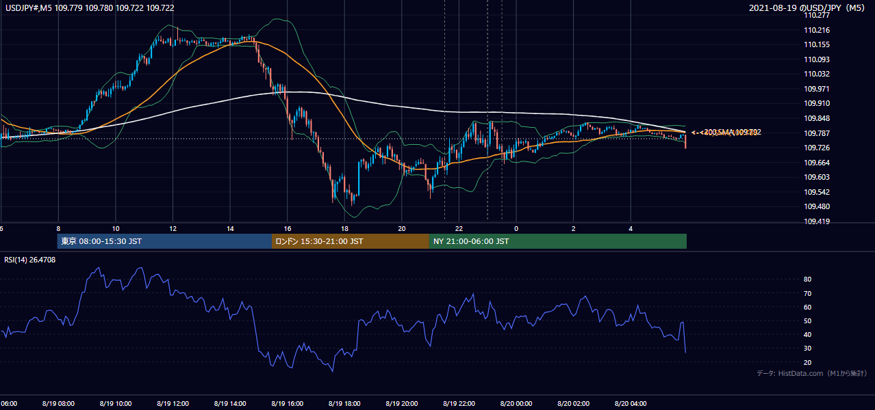Click hour 10 on the price chart time axis
Viewport: 875px width, 410px height.
(x=116, y=228)
